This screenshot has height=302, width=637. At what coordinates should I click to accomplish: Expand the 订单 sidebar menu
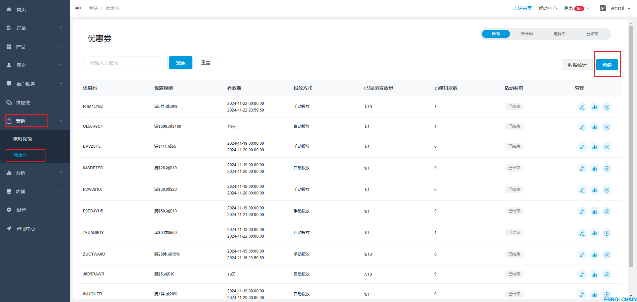coord(35,28)
